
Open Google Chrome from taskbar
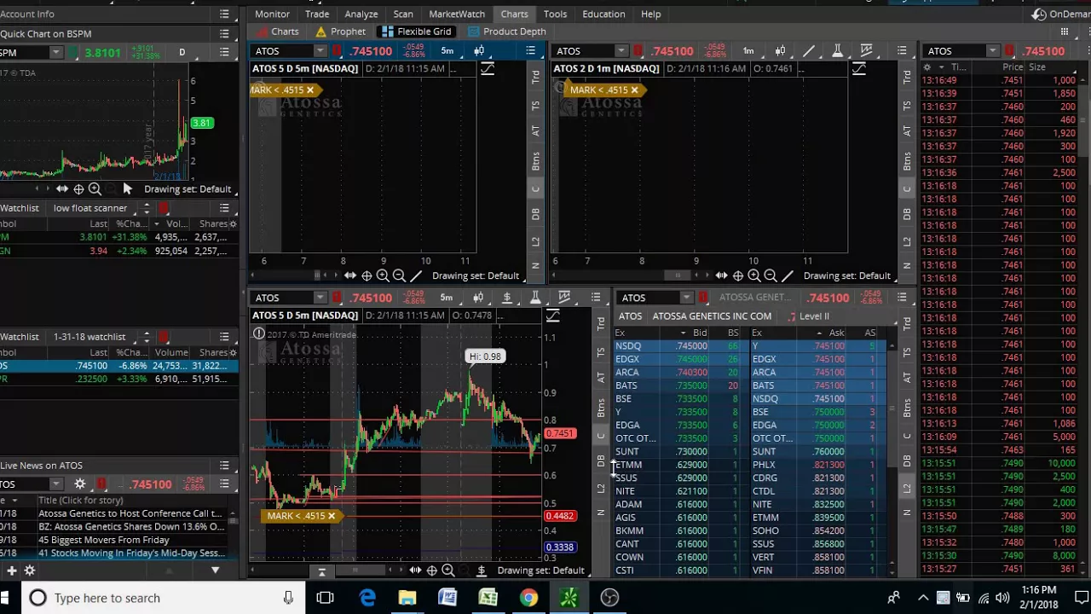(528, 598)
